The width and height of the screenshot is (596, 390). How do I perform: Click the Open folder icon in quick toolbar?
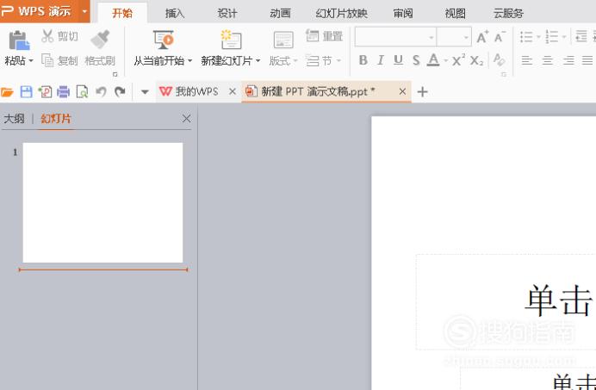(x=7, y=91)
